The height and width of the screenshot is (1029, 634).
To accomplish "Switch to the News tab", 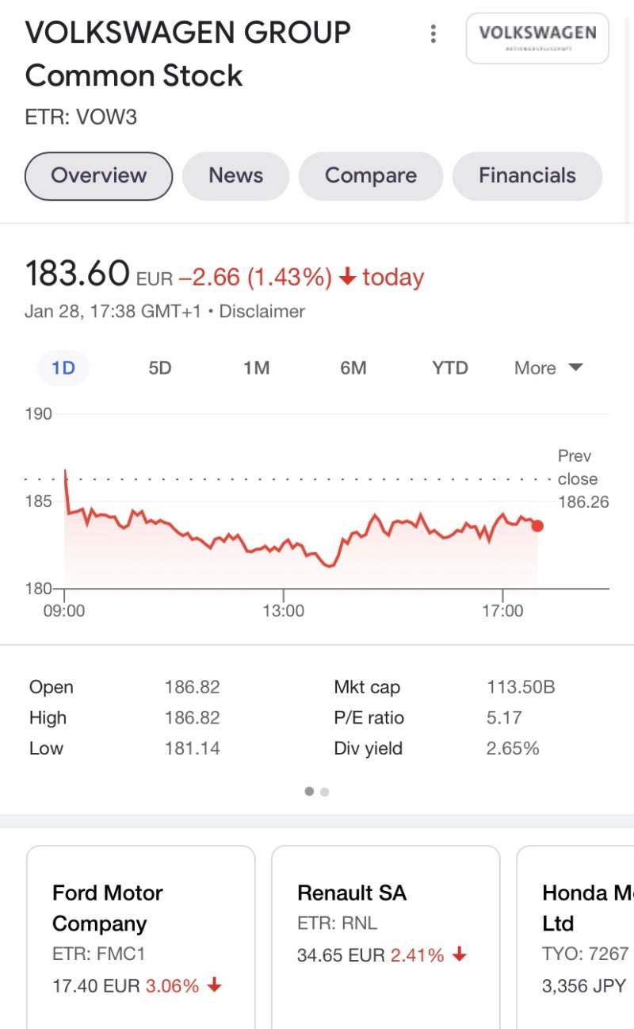I will tap(235, 175).
